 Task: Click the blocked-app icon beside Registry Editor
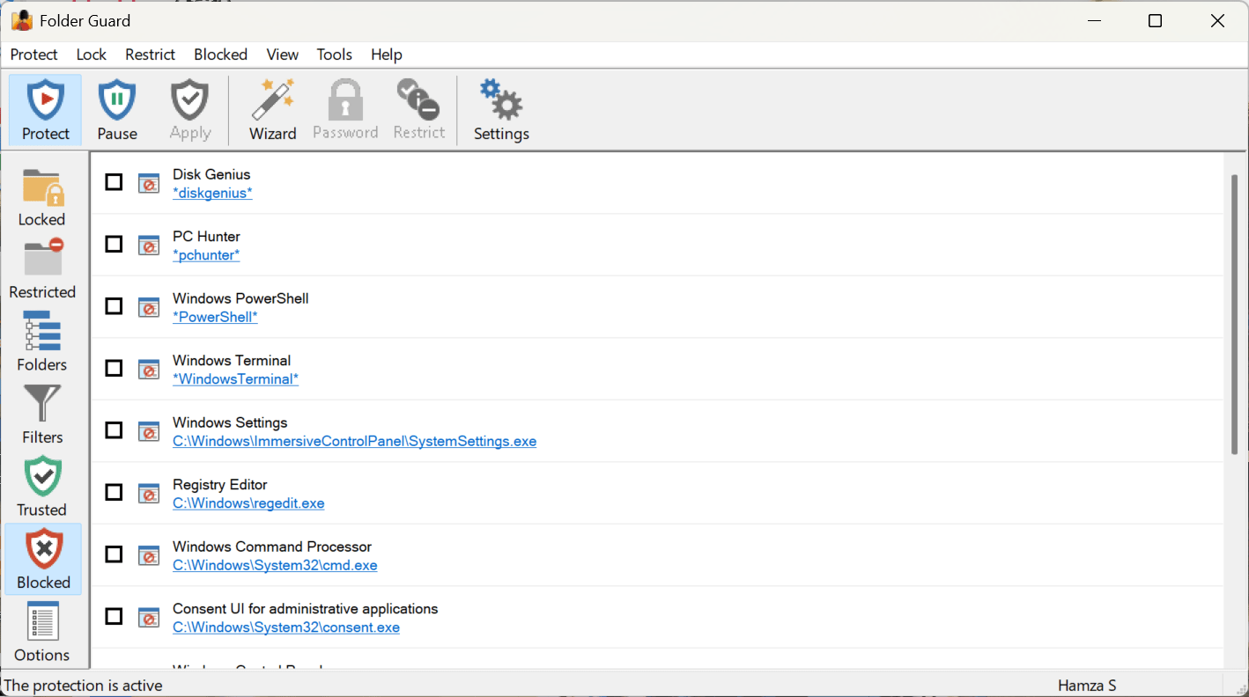(x=149, y=493)
